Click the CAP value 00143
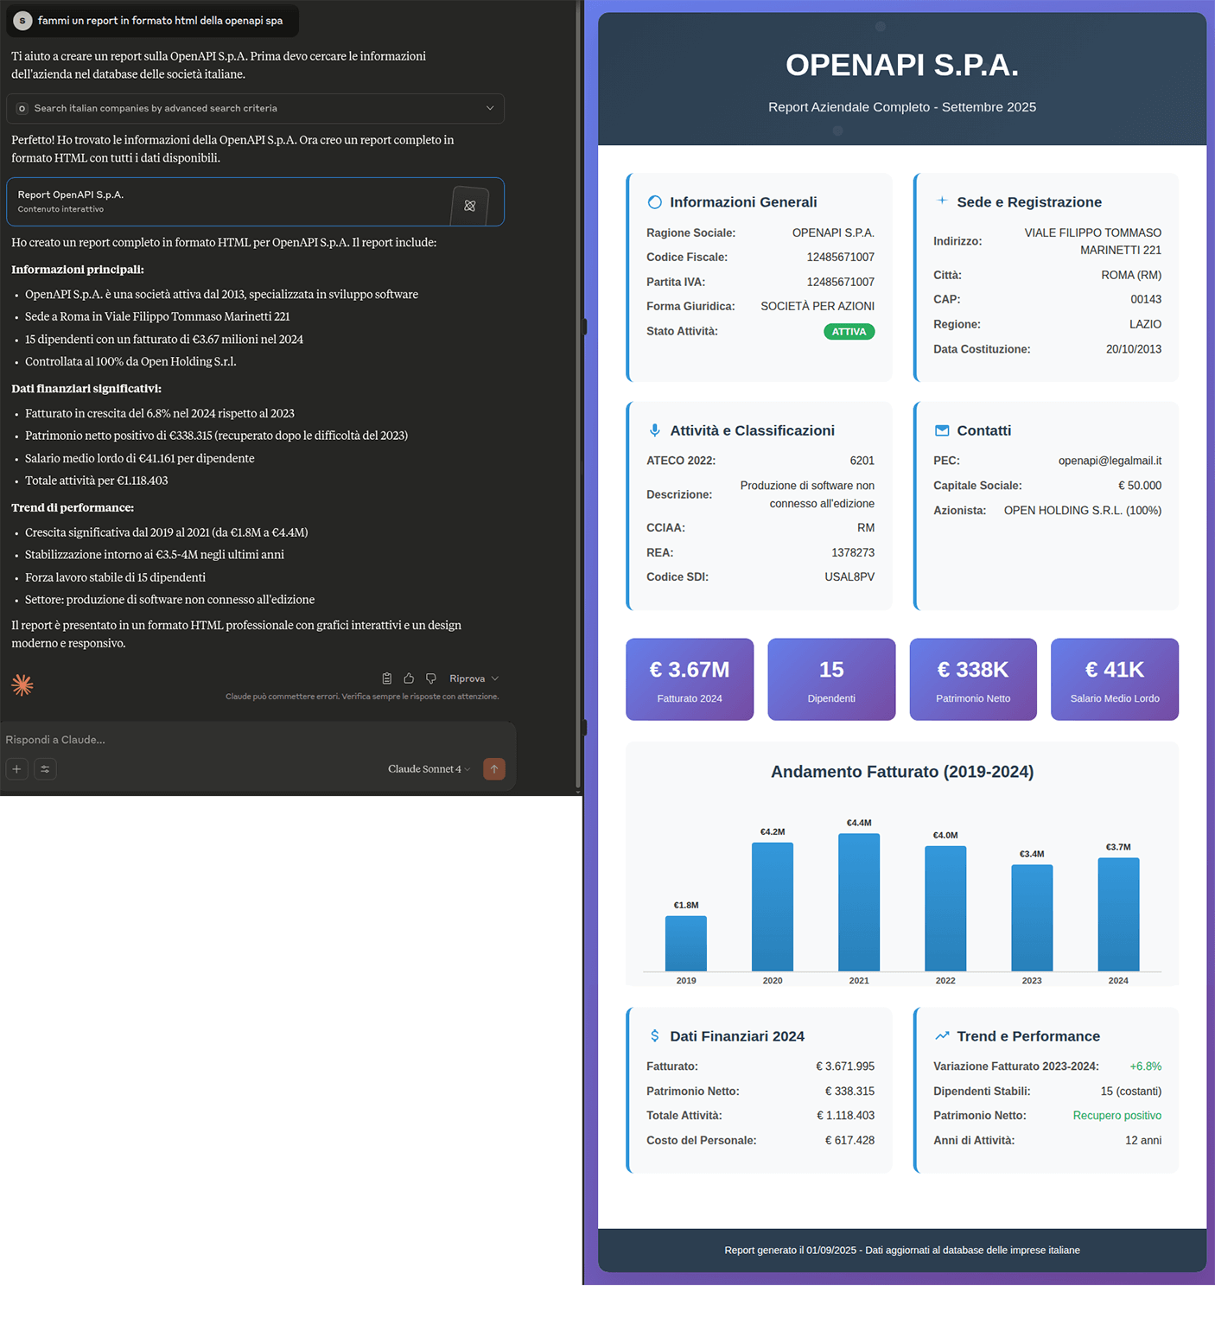The width and height of the screenshot is (1215, 1318). click(1146, 299)
